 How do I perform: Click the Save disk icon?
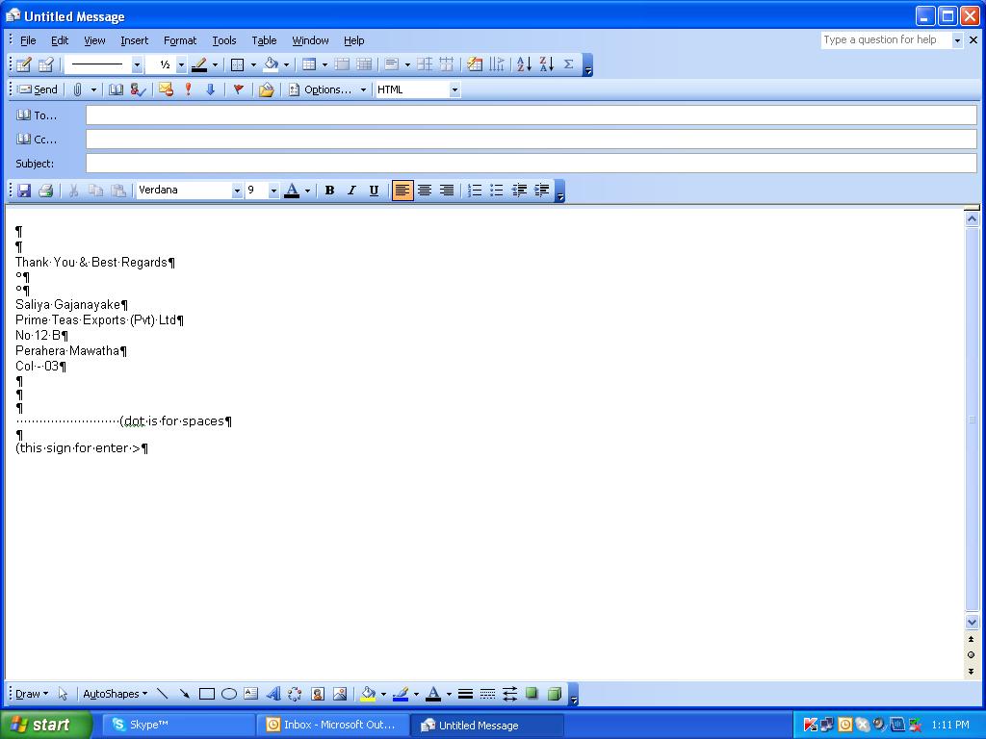tap(24, 191)
